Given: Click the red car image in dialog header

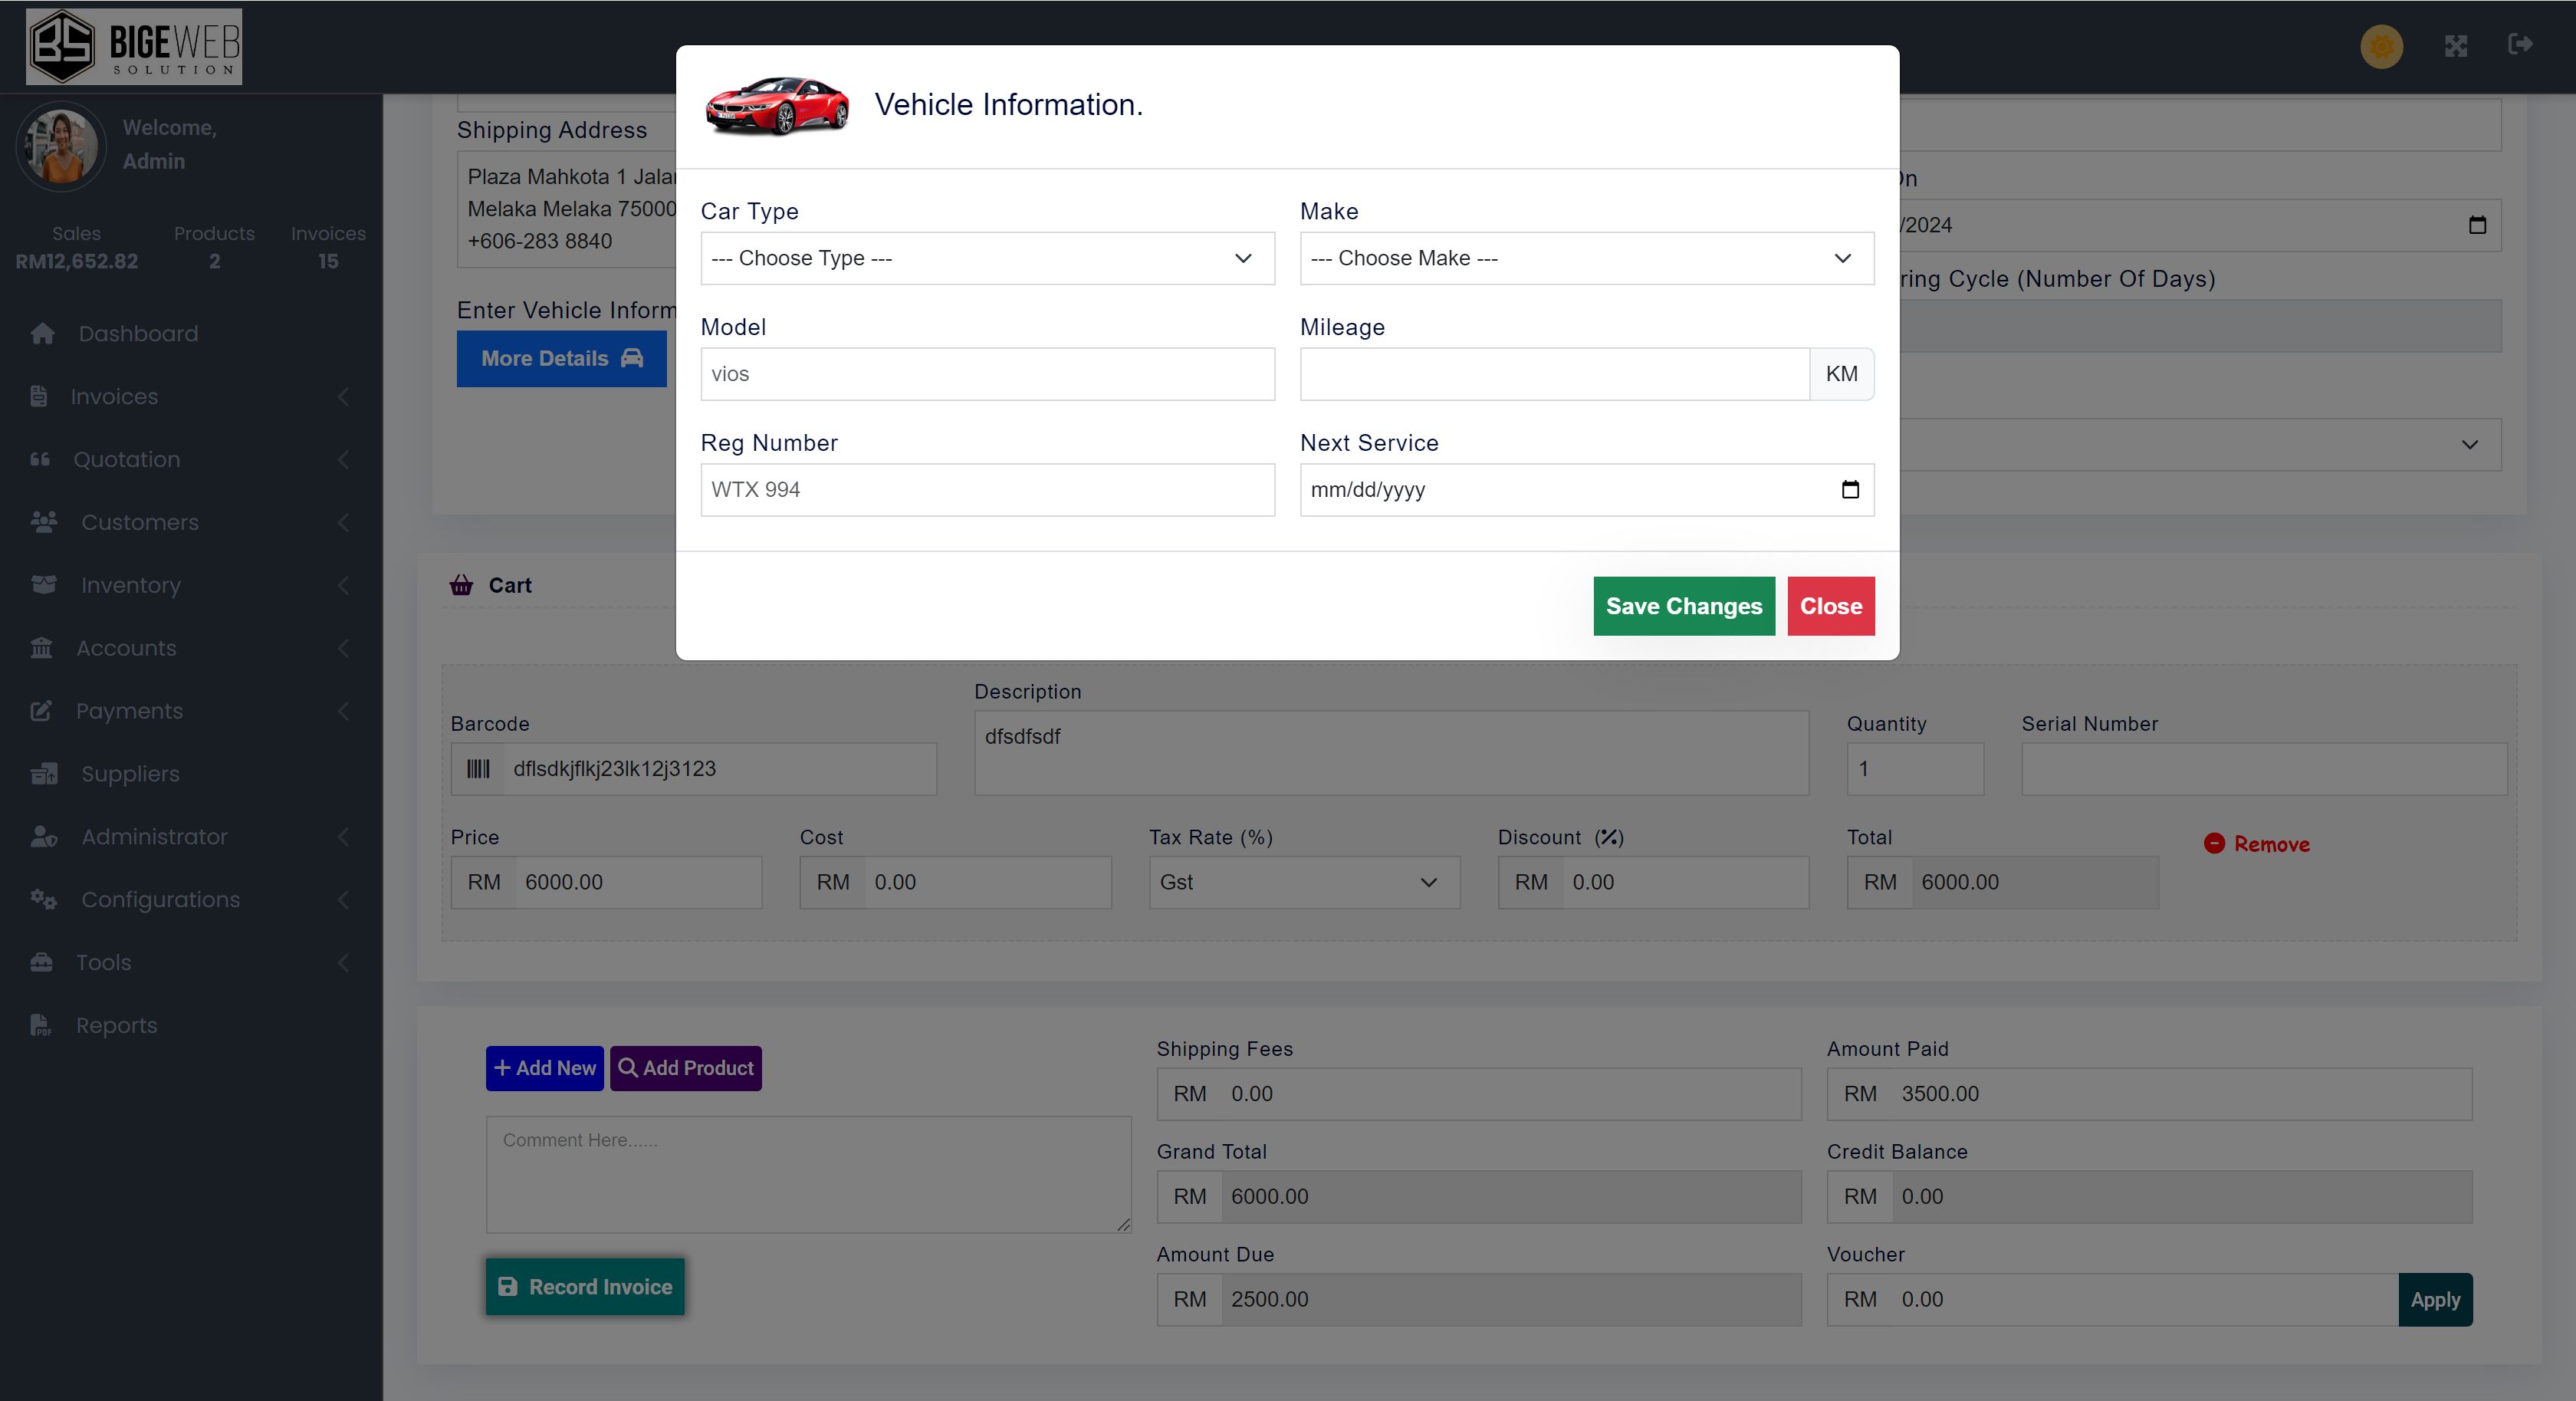Looking at the screenshot, I should [x=777, y=105].
